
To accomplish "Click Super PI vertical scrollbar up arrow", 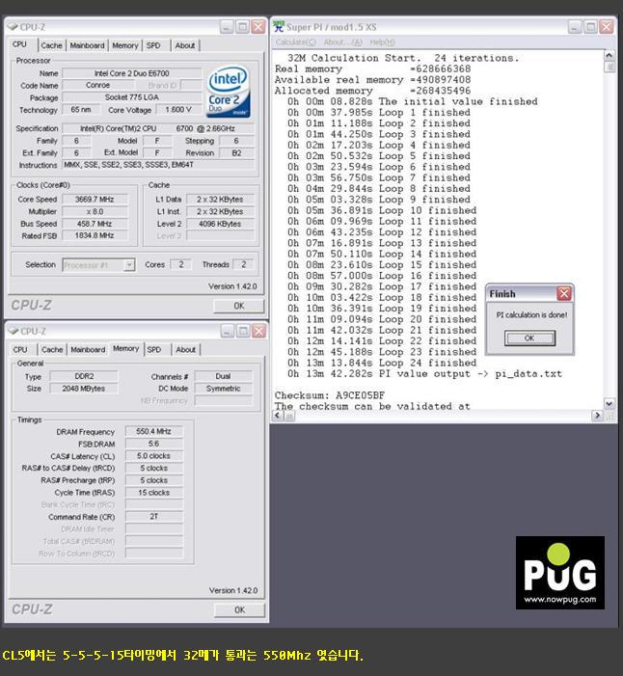I will coord(609,56).
